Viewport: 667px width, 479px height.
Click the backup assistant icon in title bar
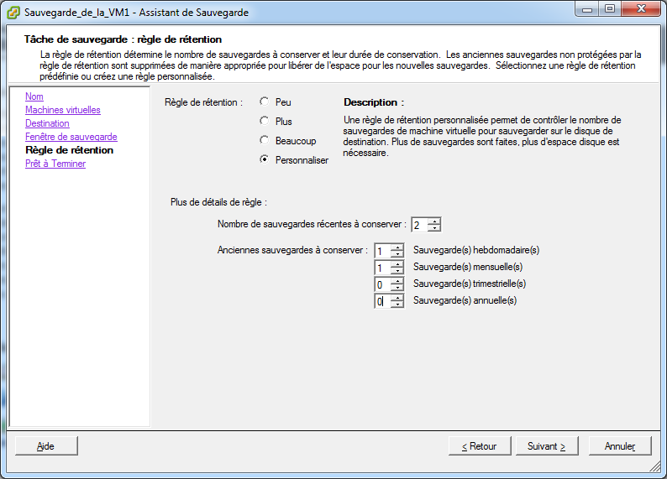pyautogui.click(x=13, y=13)
